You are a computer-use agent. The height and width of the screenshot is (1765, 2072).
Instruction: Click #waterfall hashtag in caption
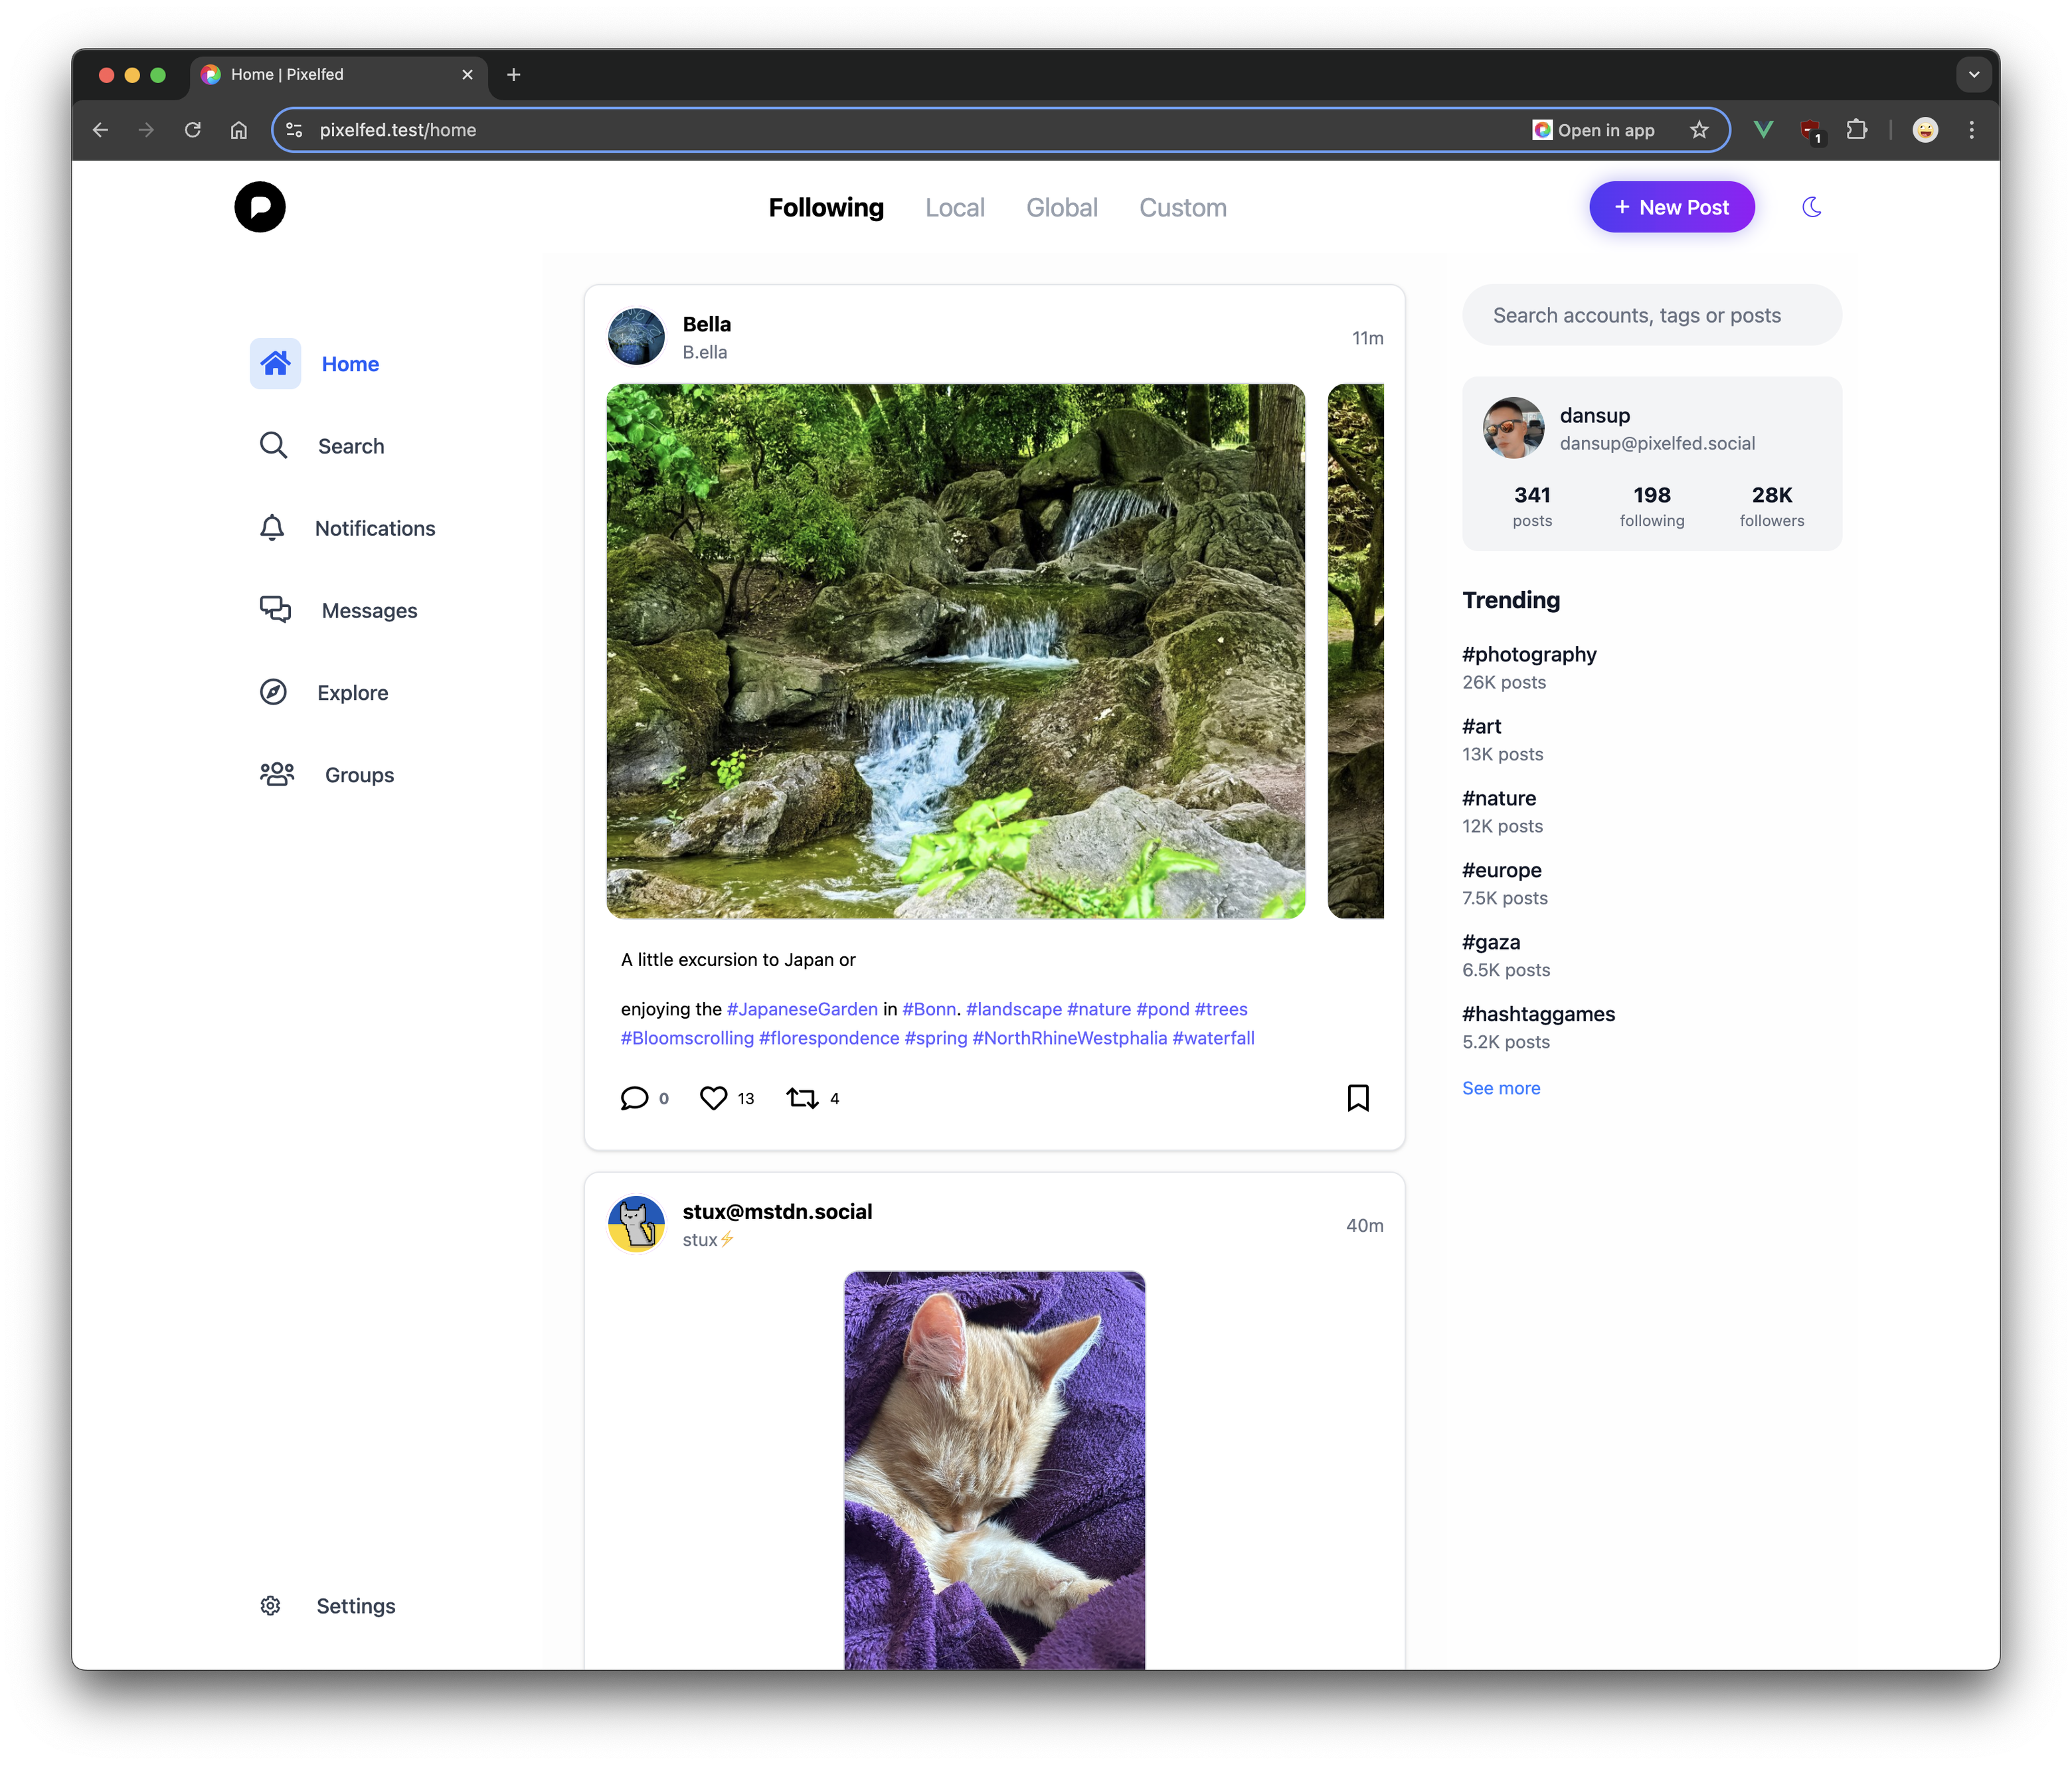pyautogui.click(x=1213, y=1038)
